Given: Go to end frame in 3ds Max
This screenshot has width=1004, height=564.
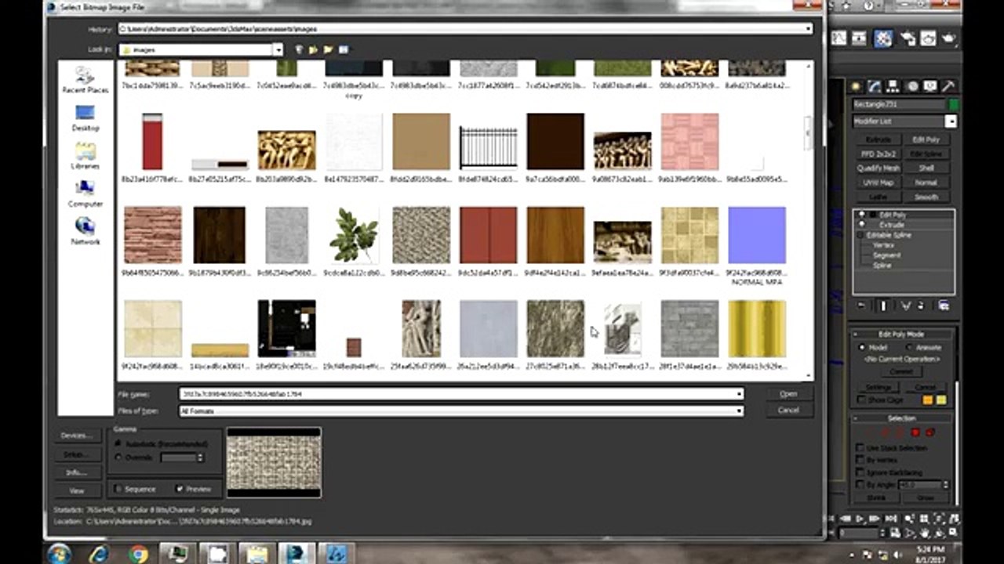Looking at the screenshot, I should tap(891, 519).
